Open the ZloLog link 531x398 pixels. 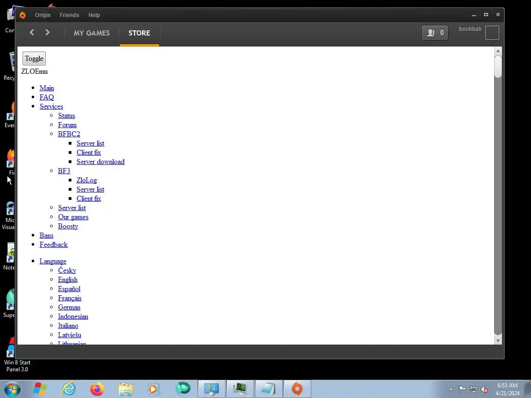click(87, 180)
